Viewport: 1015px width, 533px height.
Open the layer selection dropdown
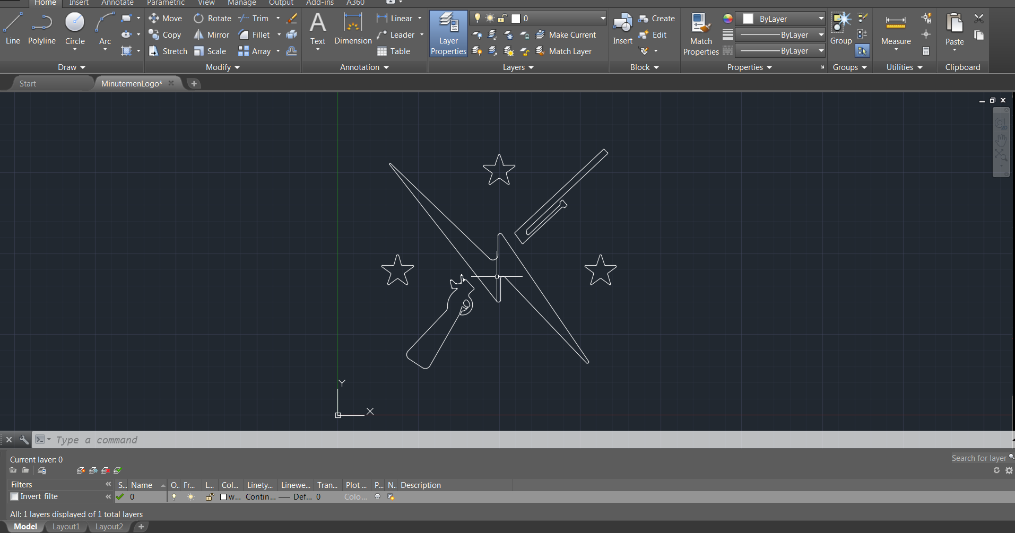(x=538, y=19)
